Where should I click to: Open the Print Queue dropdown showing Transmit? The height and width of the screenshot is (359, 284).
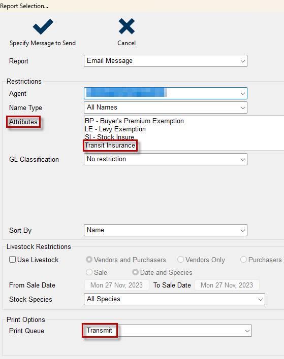[168, 331]
